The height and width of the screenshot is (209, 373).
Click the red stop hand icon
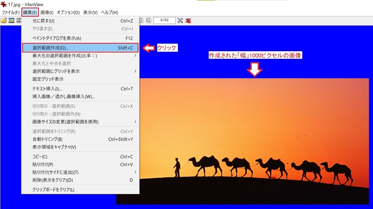pos(187,20)
